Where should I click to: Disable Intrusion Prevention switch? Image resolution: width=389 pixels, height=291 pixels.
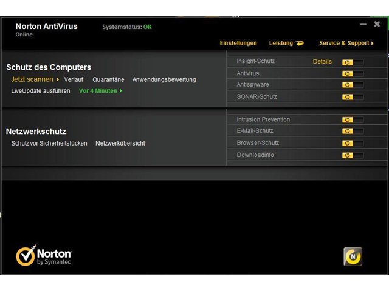click(352, 120)
